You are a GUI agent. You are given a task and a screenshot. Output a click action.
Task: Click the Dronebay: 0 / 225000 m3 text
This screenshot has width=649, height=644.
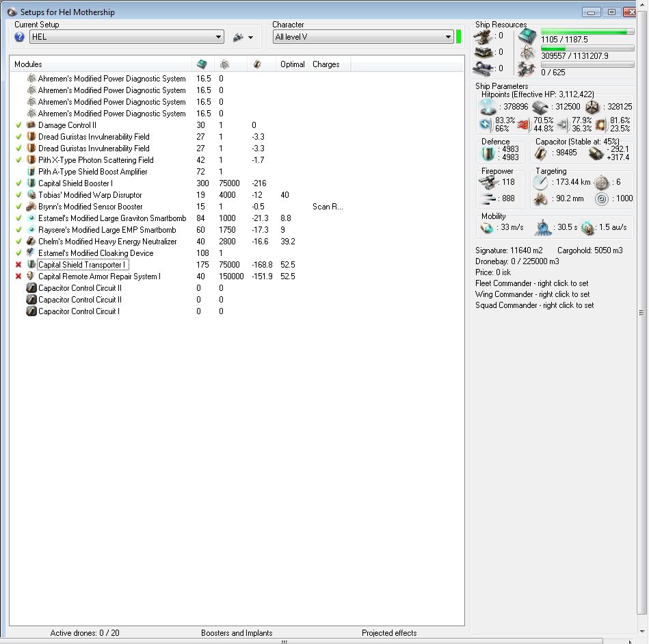517,261
